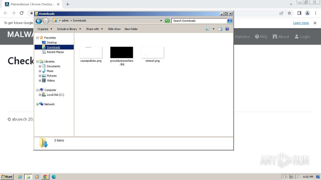Dismiss the Chrome update info bar
This screenshot has height=180, width=321.
coord(315,23)
